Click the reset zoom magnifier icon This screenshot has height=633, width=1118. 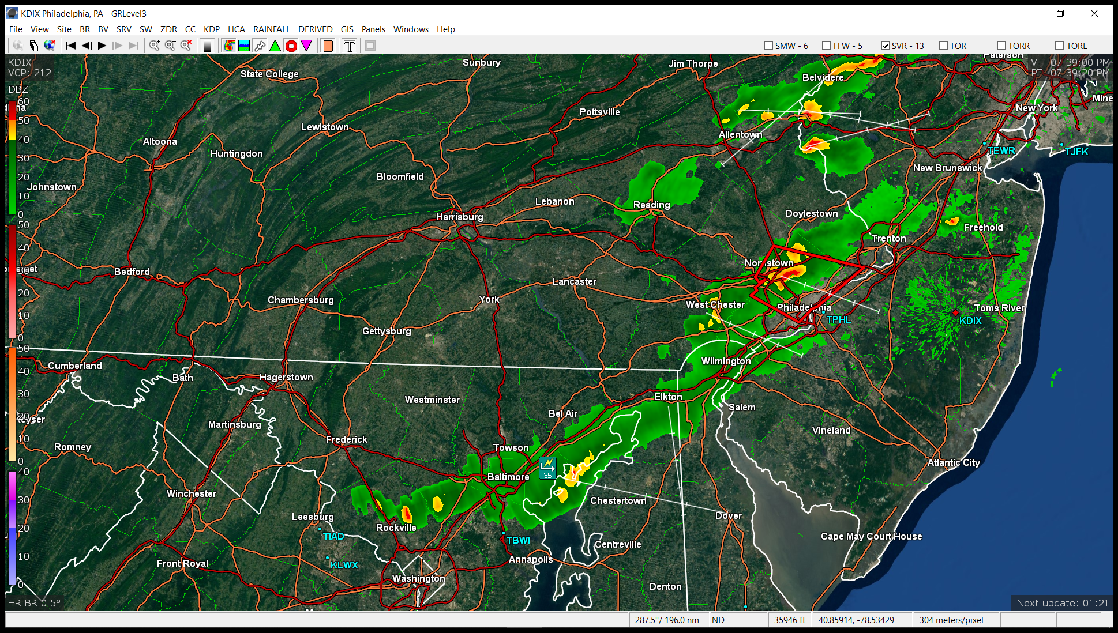186,46
